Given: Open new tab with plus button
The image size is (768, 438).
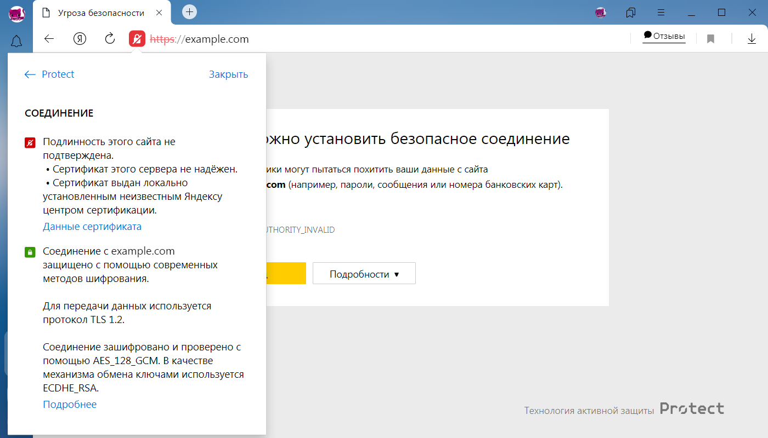Looking at the screenshot, I should click(x=189, y=11).
